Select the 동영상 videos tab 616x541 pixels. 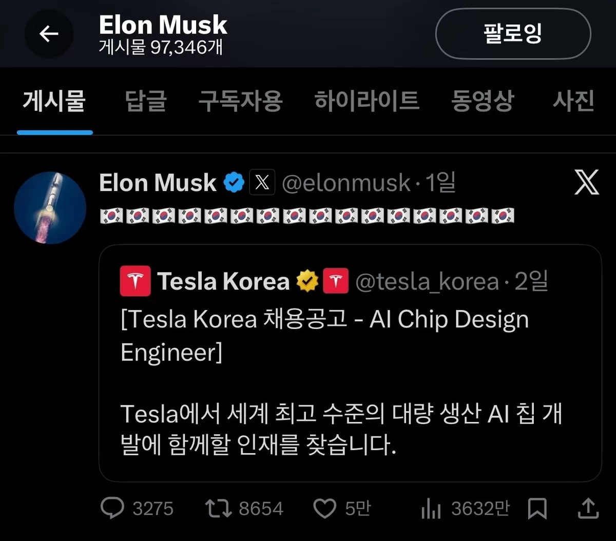pos(483,102)
